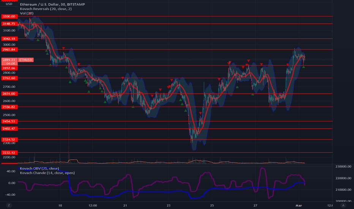Viewport: 354px width, 209px height.
Task: Click the 230000.00 OBV axis value
Action: tap(343, 166)
